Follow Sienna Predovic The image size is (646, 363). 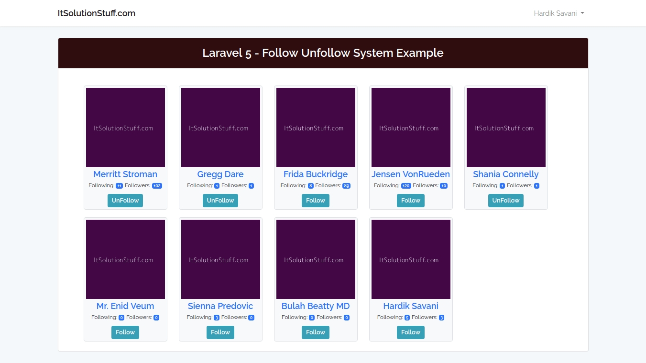(x=220, y=332)
